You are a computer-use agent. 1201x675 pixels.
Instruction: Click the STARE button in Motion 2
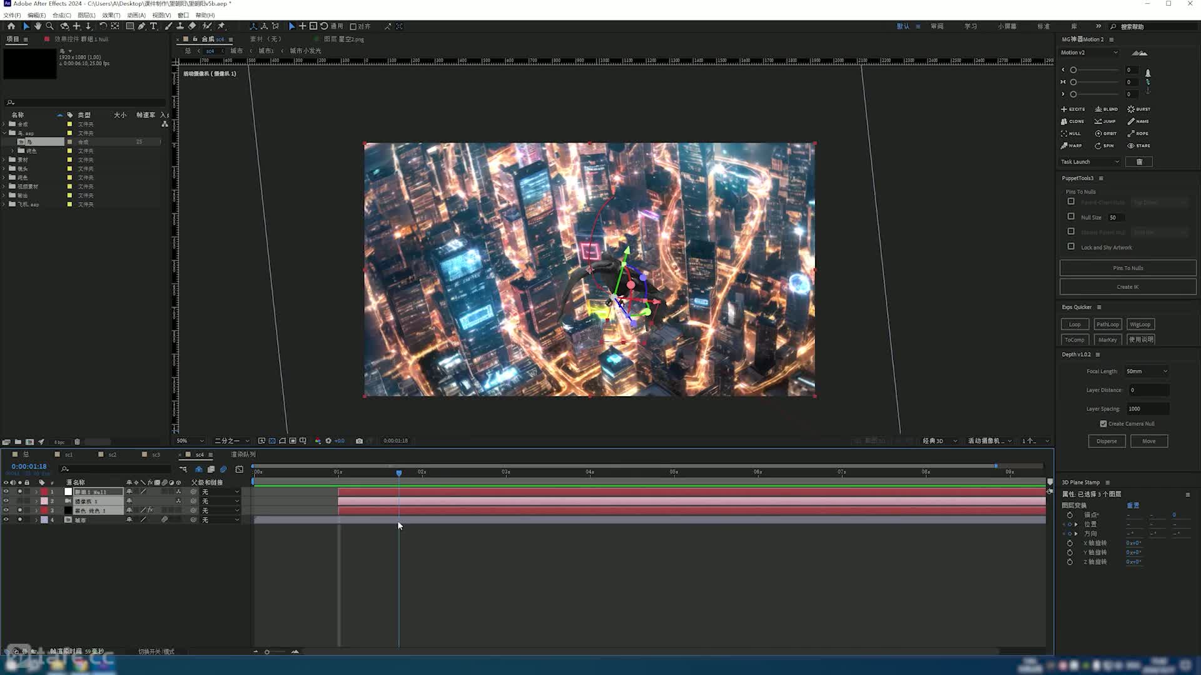(x=1139, y=146)
